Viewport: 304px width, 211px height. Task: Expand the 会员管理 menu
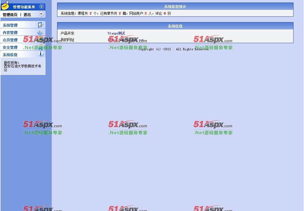(10, 40)
